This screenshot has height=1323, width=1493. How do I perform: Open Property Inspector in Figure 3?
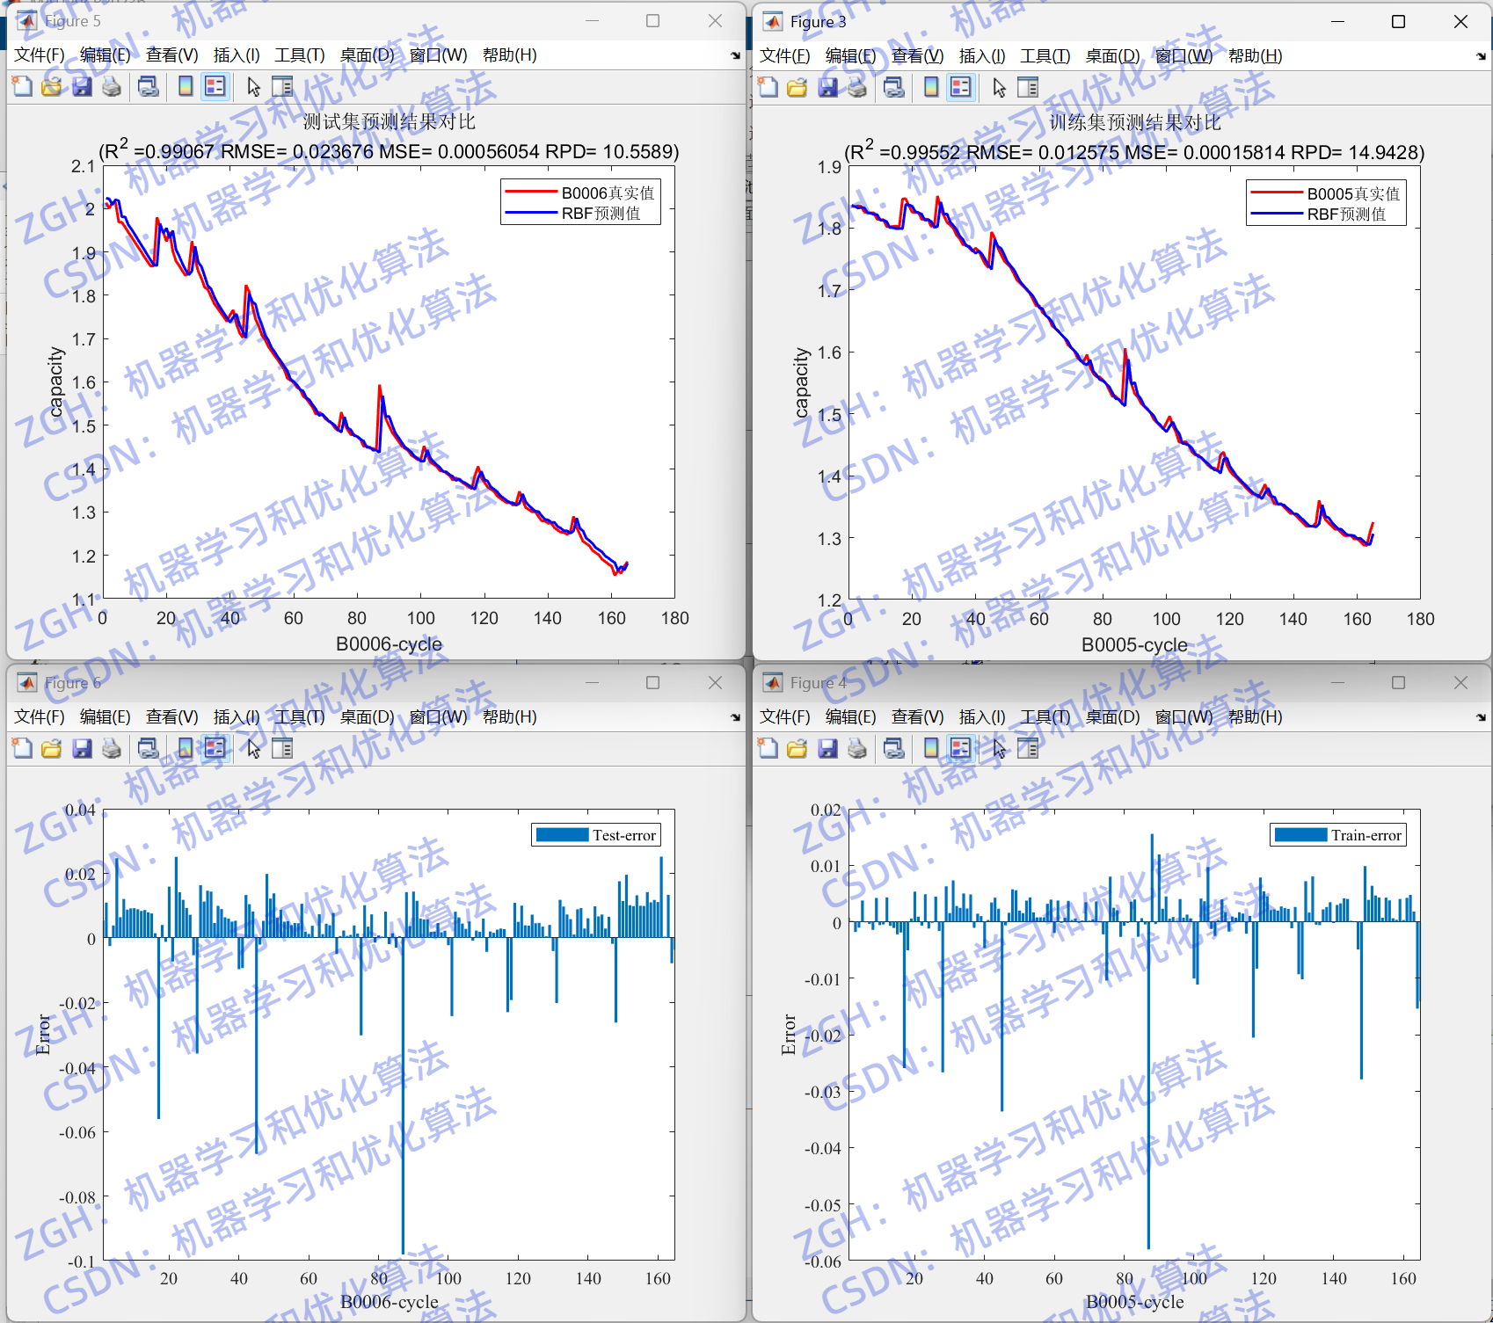tap(1028, 87)
